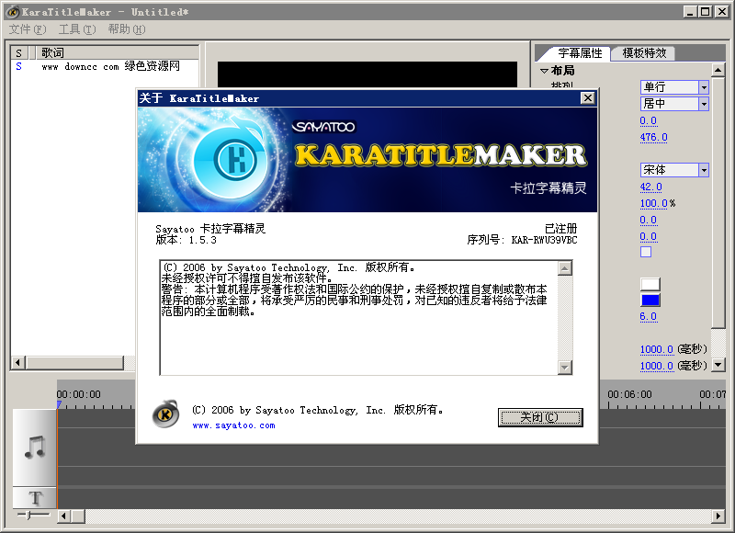Click the app icon in the main title bar
Screen dimensions: 735x533
[x=13, y=11]
